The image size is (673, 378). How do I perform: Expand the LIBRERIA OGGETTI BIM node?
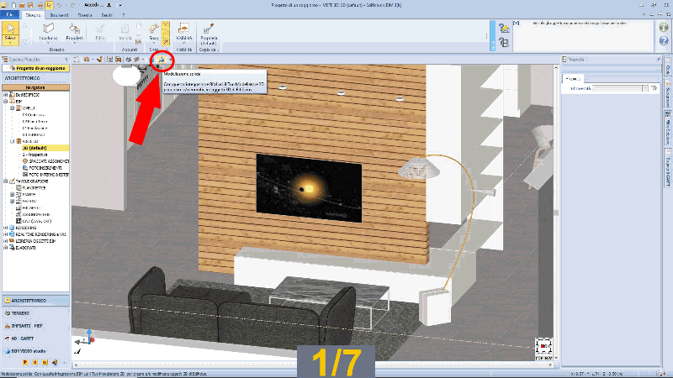6,241
